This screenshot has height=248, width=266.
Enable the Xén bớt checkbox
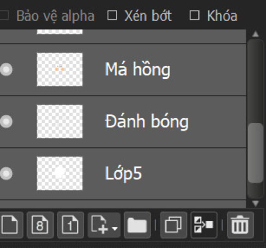click(112, 15)
